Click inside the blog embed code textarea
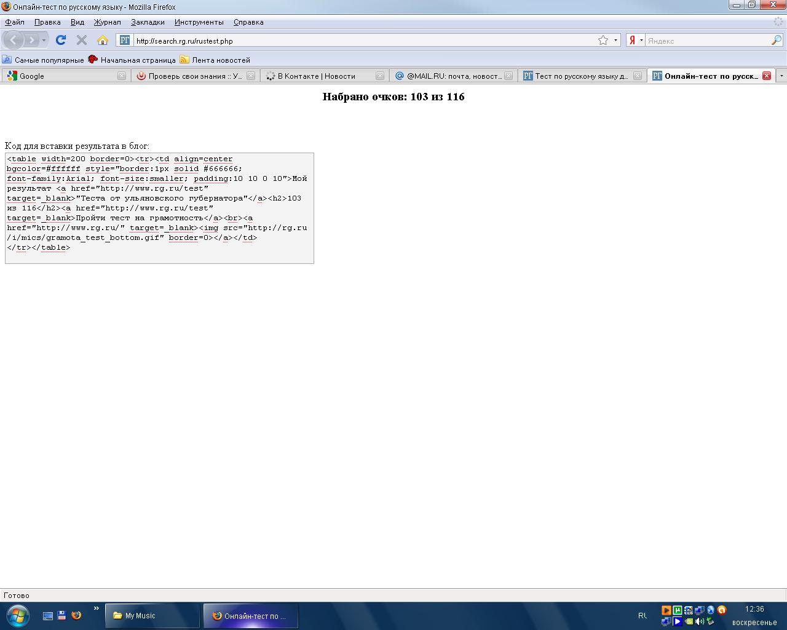The height and width of the screenshot is (630, 787). coord(159,208)
